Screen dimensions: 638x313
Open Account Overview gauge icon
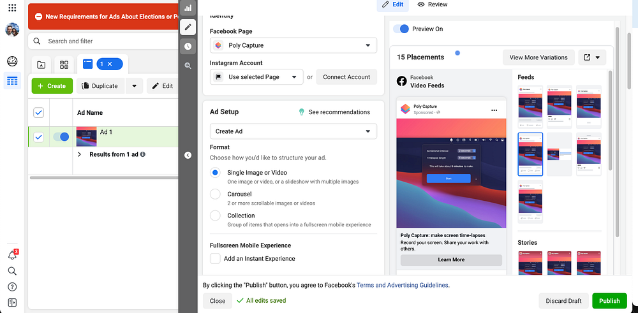[12, 61]
